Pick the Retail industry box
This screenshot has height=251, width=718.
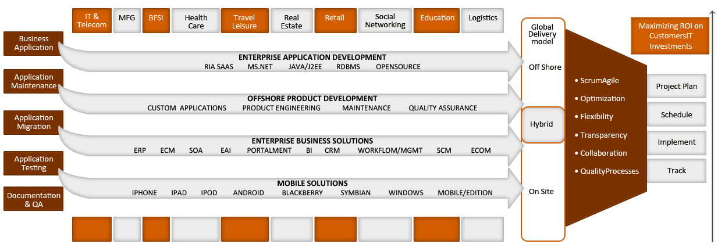(x=335, y=21)
